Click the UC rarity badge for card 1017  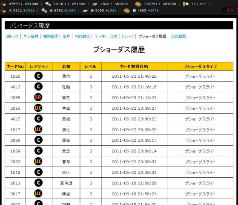(x=38, y=129)
